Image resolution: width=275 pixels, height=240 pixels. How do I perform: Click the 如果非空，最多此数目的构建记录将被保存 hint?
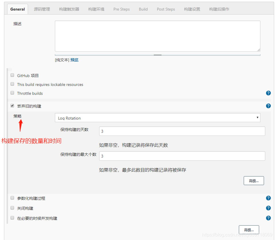point(143,170)
